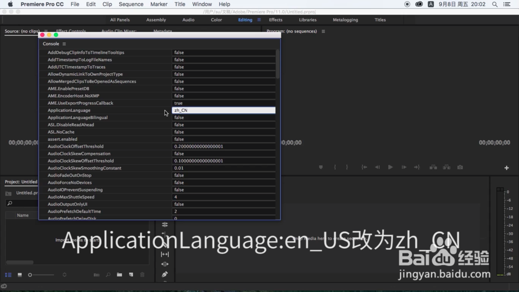Go to In point in Program monitor
The image size is (519, 292).
(x=364, y=167)
